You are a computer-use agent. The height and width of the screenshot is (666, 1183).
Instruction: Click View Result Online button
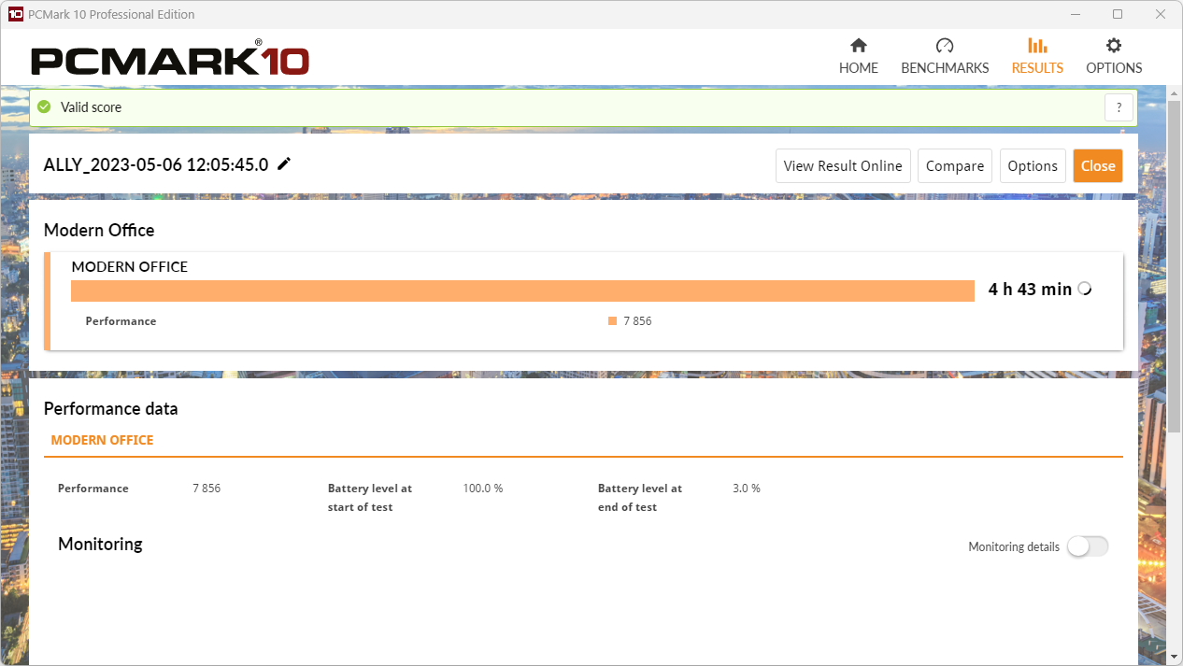pyautogui.click(x=843, y=165)
